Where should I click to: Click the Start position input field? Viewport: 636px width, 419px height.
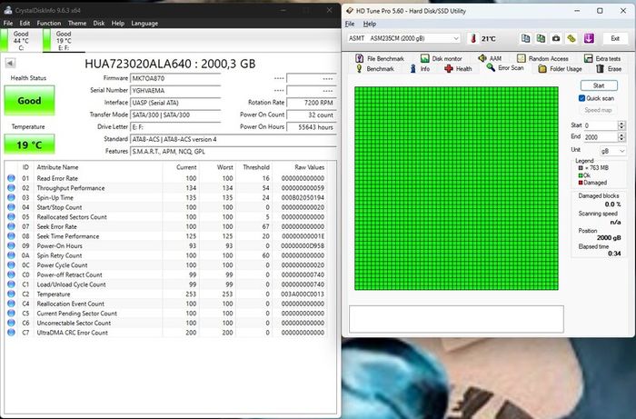pos(601,125)
